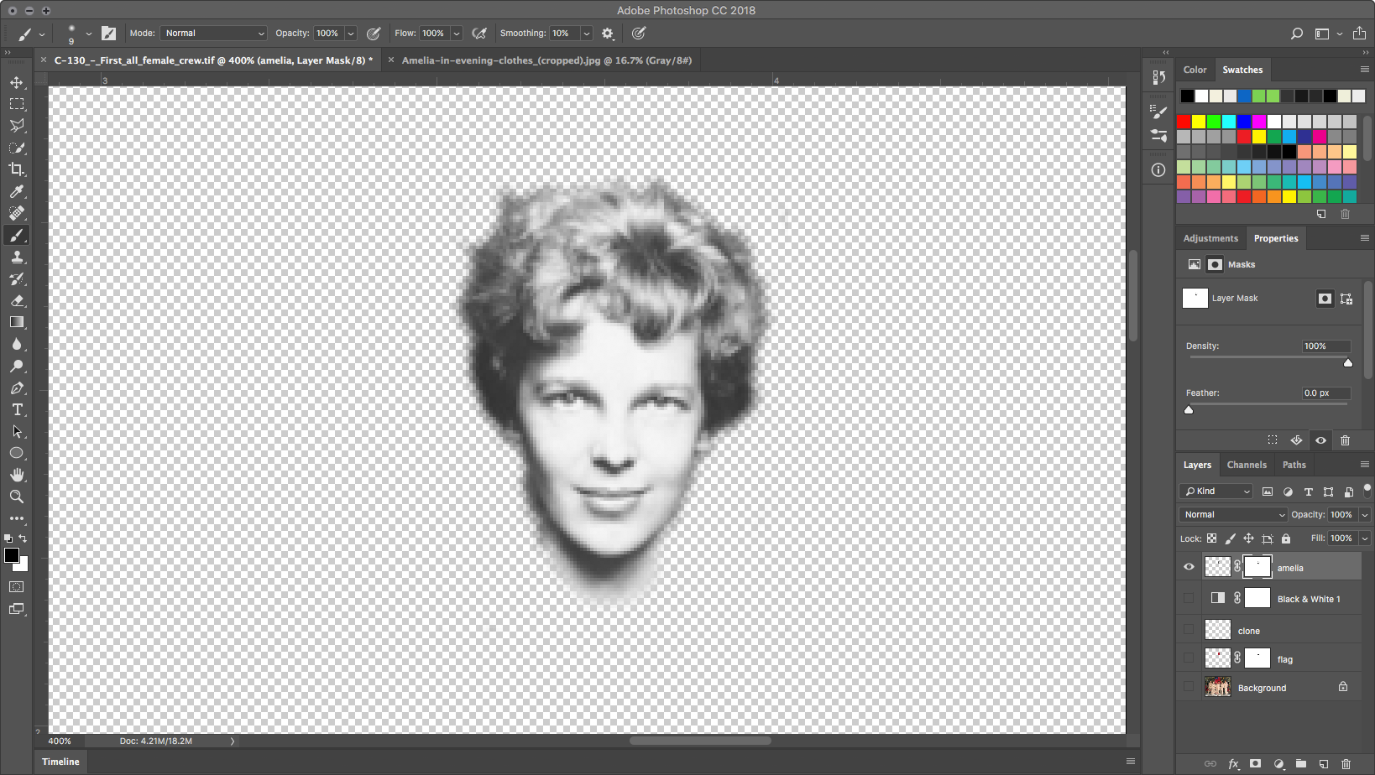This screenshot has width=1375, height=775.
Task: Pick the red swatch in Swatches panel
Action: (x=1184, y=122)
